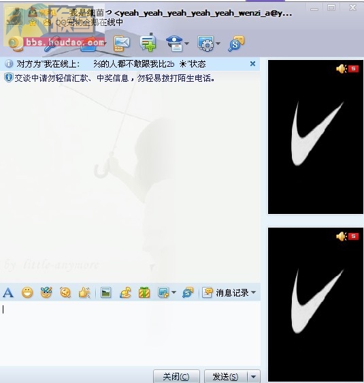The width and height of the screenshot is (364, 383).
Task: Open the applications monitor-gear icon
Action: coord(205,44)
